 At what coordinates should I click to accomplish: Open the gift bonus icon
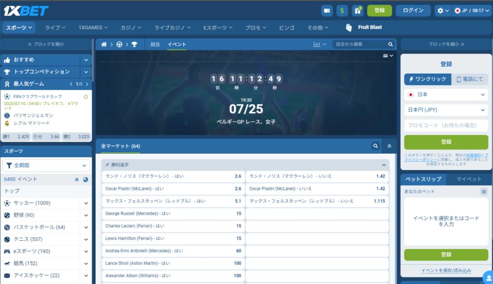point(358,11)
